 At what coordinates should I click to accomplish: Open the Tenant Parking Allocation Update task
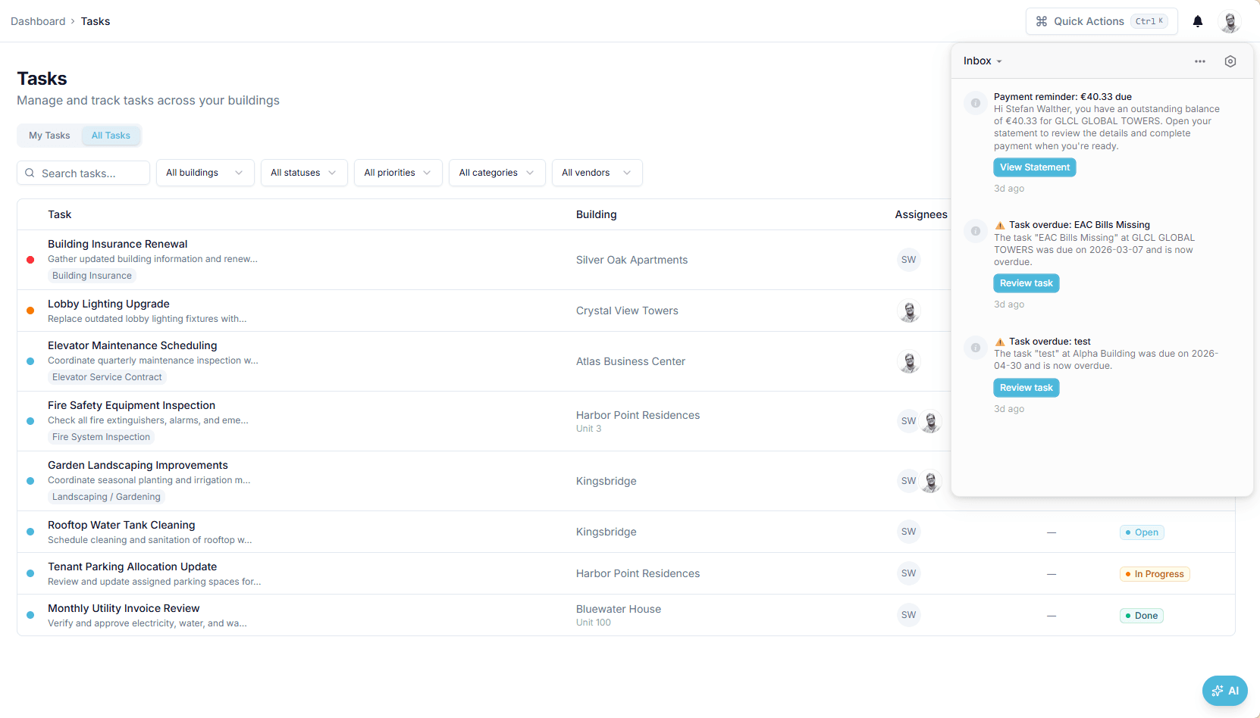(x=132, y=567)
